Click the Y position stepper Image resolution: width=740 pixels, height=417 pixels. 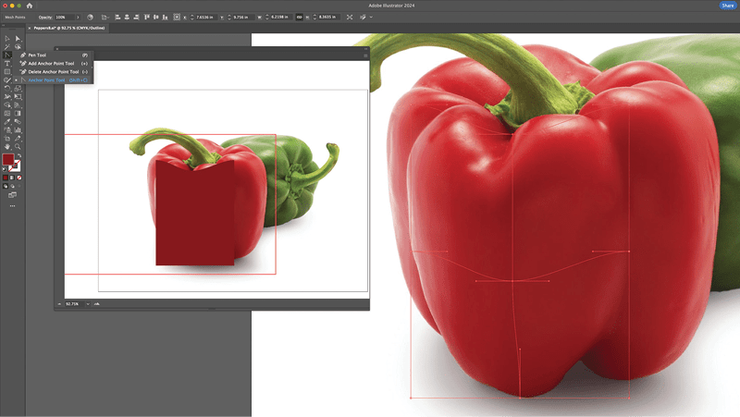[x=229, y=17]
